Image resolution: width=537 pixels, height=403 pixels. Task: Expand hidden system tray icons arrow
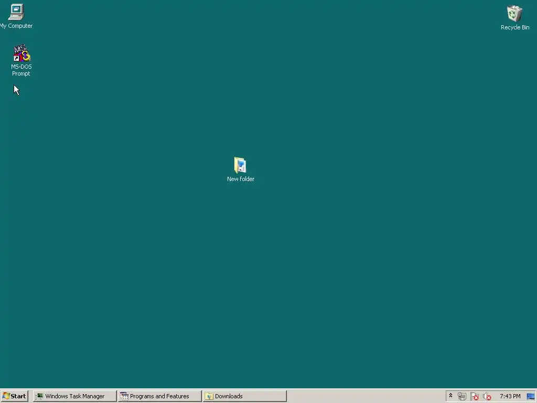pos(450,396)
